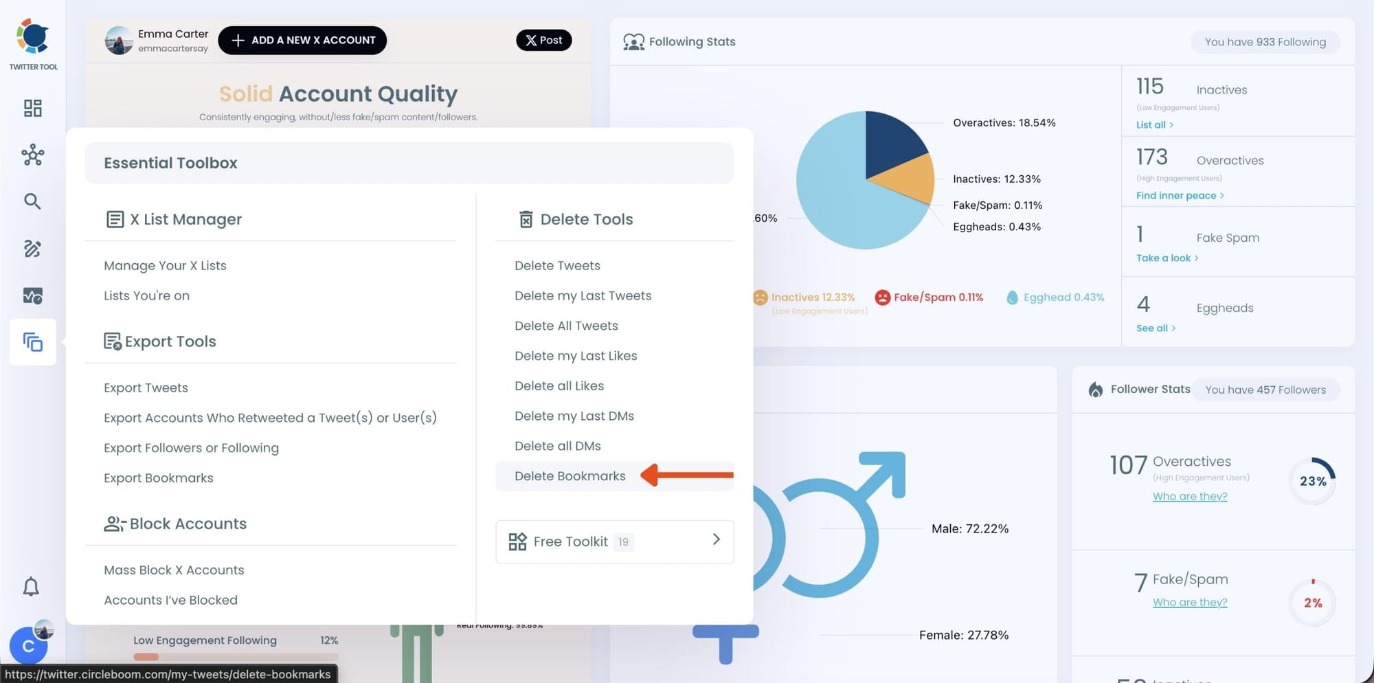Viewport: 1374px width, 683px height.
Task: Open the dashboard grid icon in sidebar
Action: pos(33,108)
